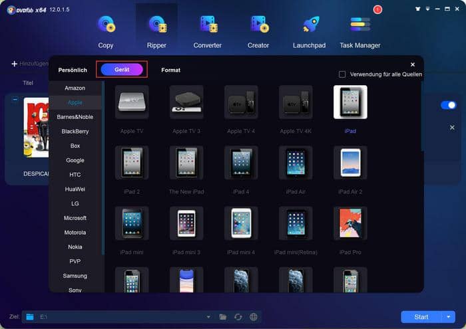Viewport: 466px width, 329px height.
Task: Select the iPad mini 3 device profile
Action: pos(186,223)
